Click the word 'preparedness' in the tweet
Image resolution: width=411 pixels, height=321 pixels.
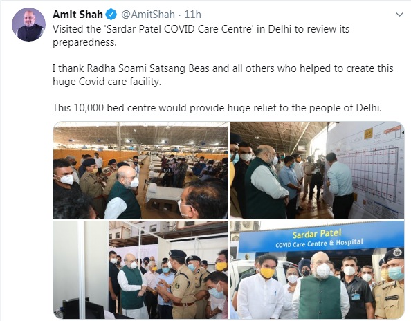[x=84, y=42]
